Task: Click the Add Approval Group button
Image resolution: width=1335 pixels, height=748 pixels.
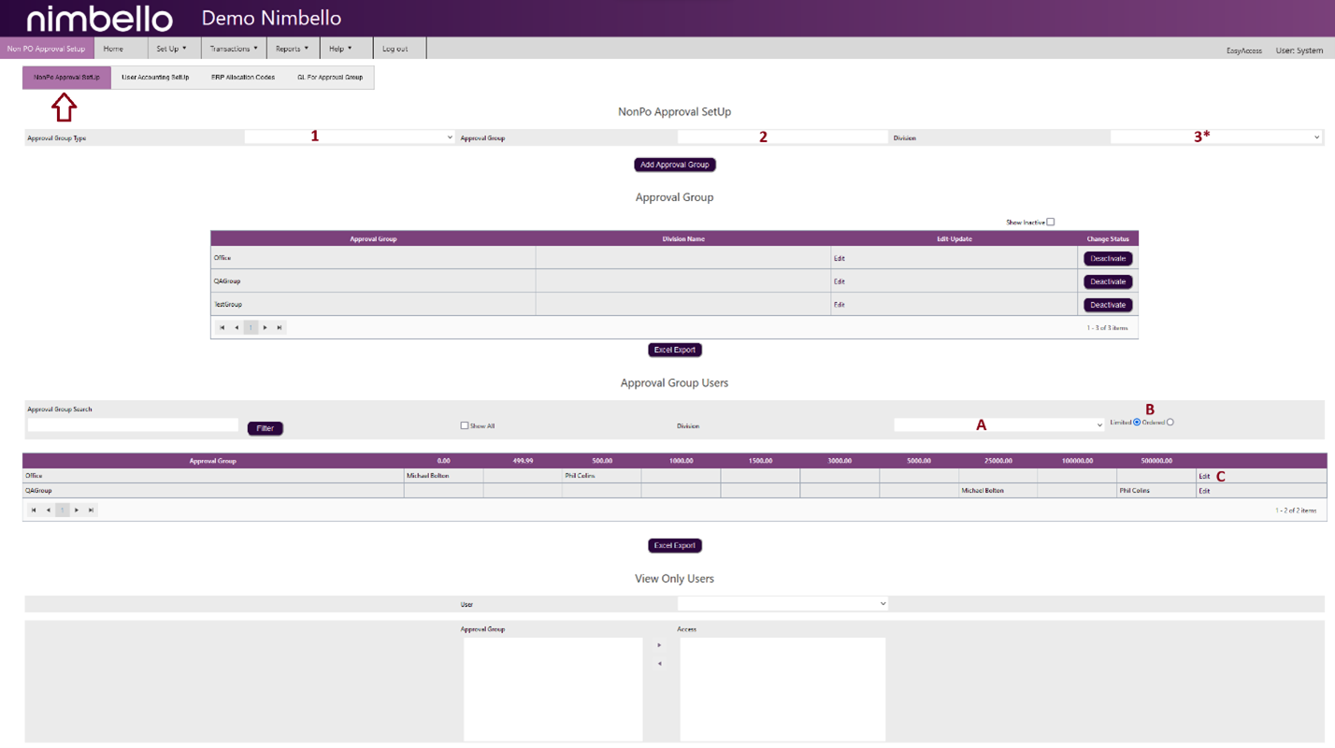Action: point(674,165)
